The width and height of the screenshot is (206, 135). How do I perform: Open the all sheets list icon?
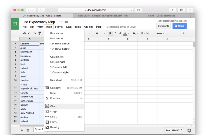(28, 130)
